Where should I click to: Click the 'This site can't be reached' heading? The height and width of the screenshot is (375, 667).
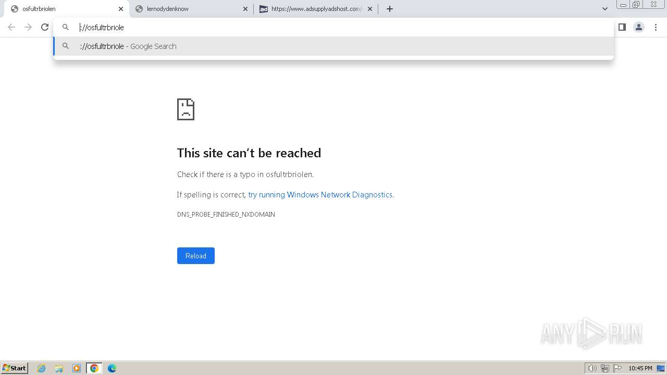tap(249, 153)
